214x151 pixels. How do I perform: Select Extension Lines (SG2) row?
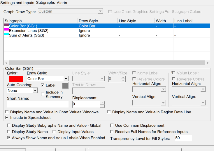coord(29,30)
